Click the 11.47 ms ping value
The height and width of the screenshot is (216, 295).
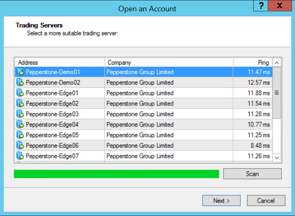tap(259, 72)
